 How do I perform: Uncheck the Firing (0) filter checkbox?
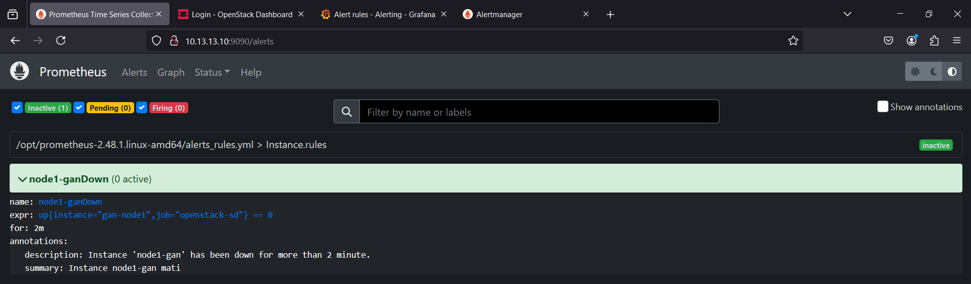pos(142,108)
